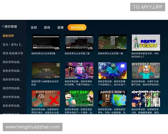Open the 僵尸化身绿巨人 animation thumbnail
The width and height of the screenshot is (168, 134).
pos(113,71)
